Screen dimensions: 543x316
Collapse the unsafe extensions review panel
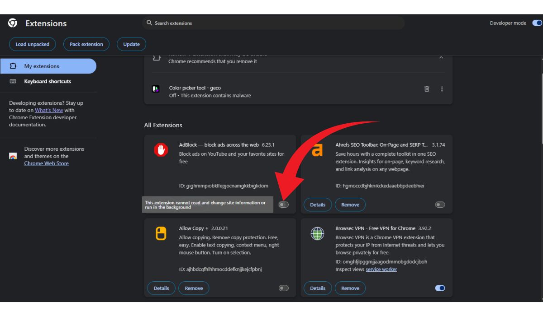[x=441, y=57]
